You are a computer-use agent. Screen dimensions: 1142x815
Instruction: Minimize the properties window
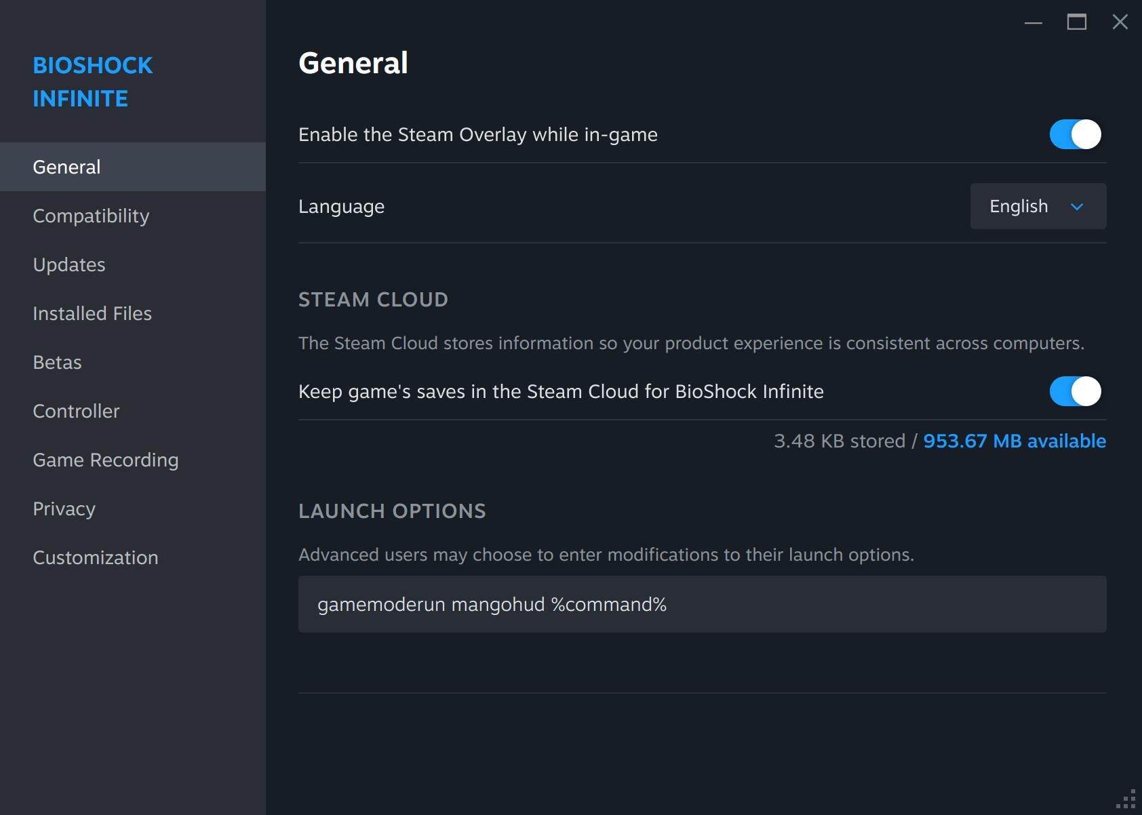(1033, 22)
